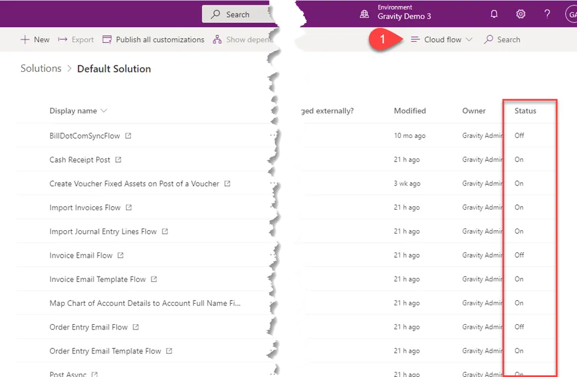Viewport: 577px width, 377px height.
Task: Open Invoice Email Template Flow
Action: pos(98,279)
